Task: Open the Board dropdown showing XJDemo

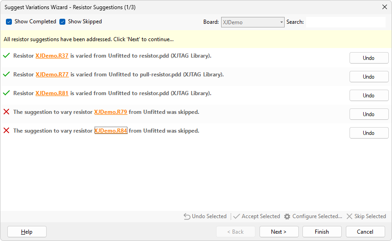Action: pyautogui.click(x=253, y=22)
